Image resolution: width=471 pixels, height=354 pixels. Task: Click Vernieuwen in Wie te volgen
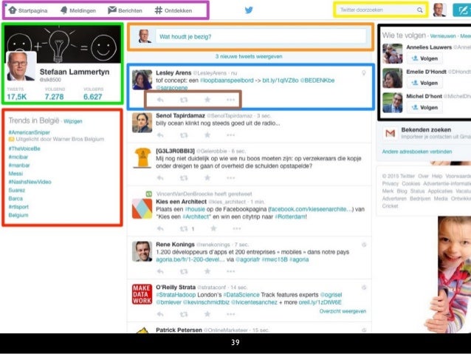[443, 36]
